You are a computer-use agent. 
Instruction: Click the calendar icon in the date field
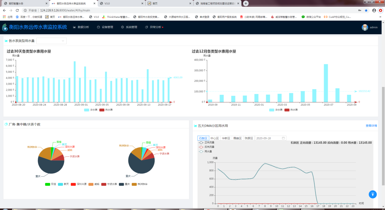pyautogui.click(x=283, y=138)
